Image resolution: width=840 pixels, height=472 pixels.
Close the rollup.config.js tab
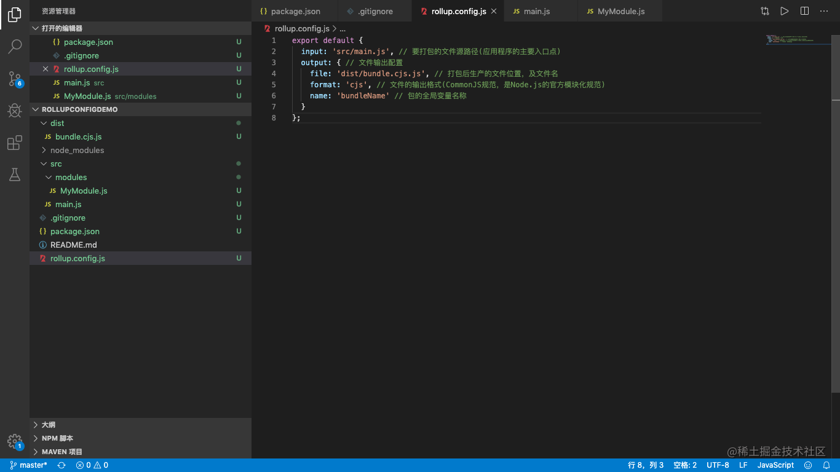point(494,11)
